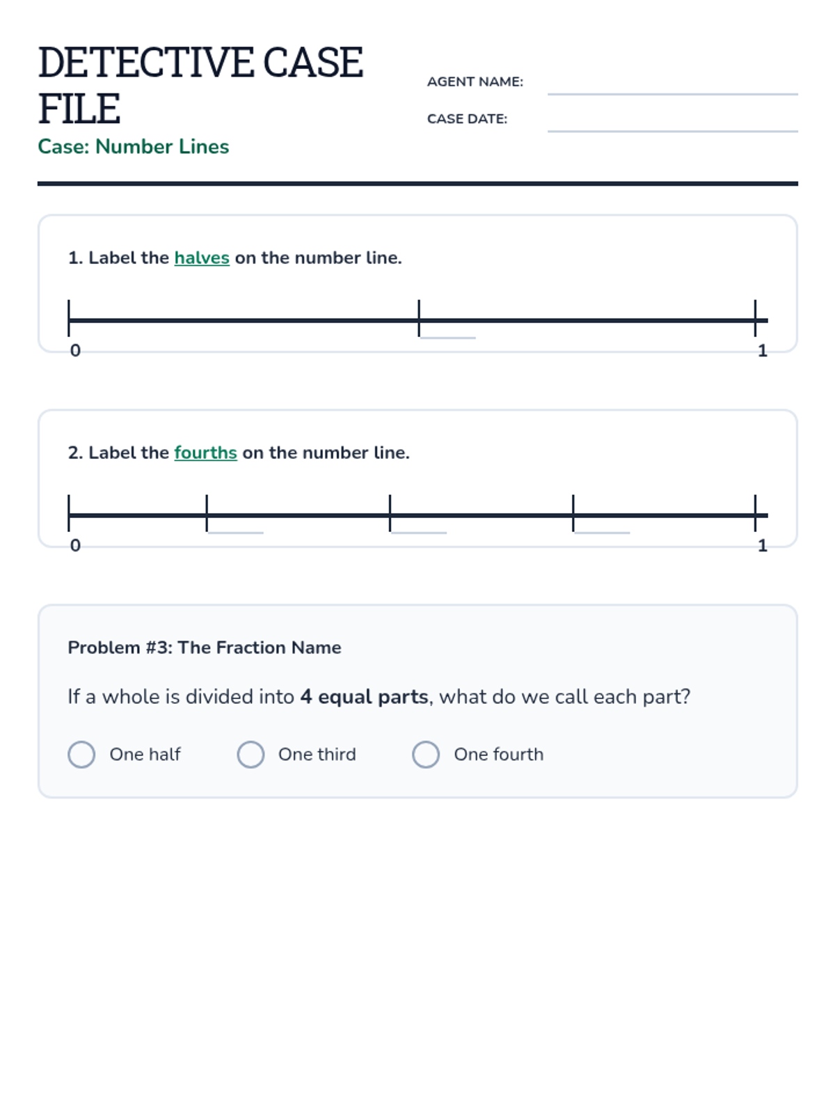Click the "Case: Number Lines" subtitle

(x=133, y=146)
